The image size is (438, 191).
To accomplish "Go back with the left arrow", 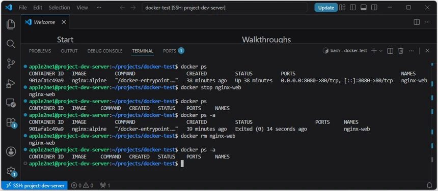I will pos(122,8).
